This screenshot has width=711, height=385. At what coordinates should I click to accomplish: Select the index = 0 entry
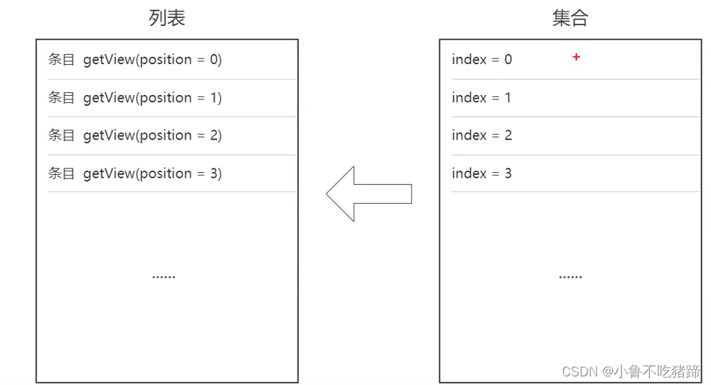pyautogui.click(x=482, y=60)
